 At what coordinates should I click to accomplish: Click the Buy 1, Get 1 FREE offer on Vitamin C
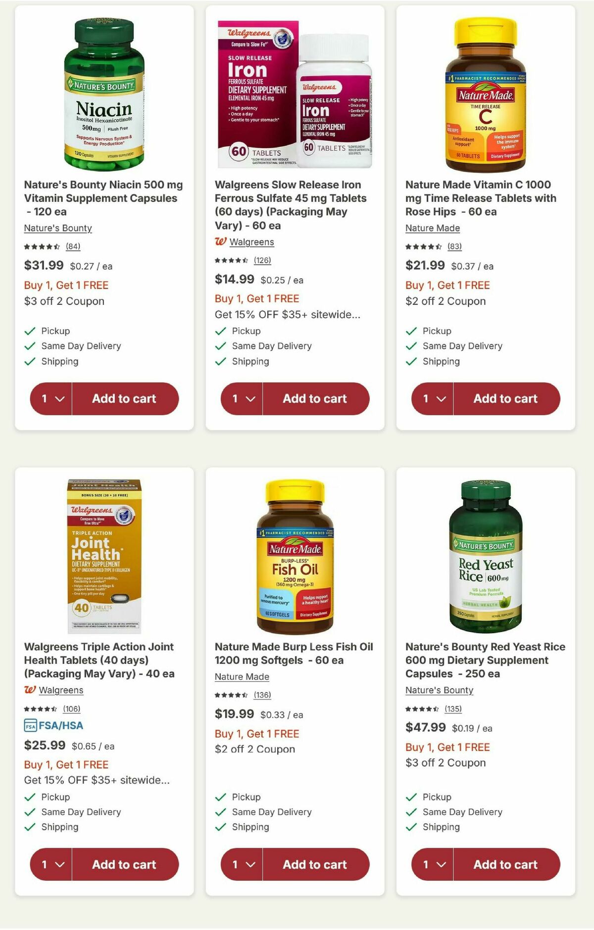(x=447, y=286)
